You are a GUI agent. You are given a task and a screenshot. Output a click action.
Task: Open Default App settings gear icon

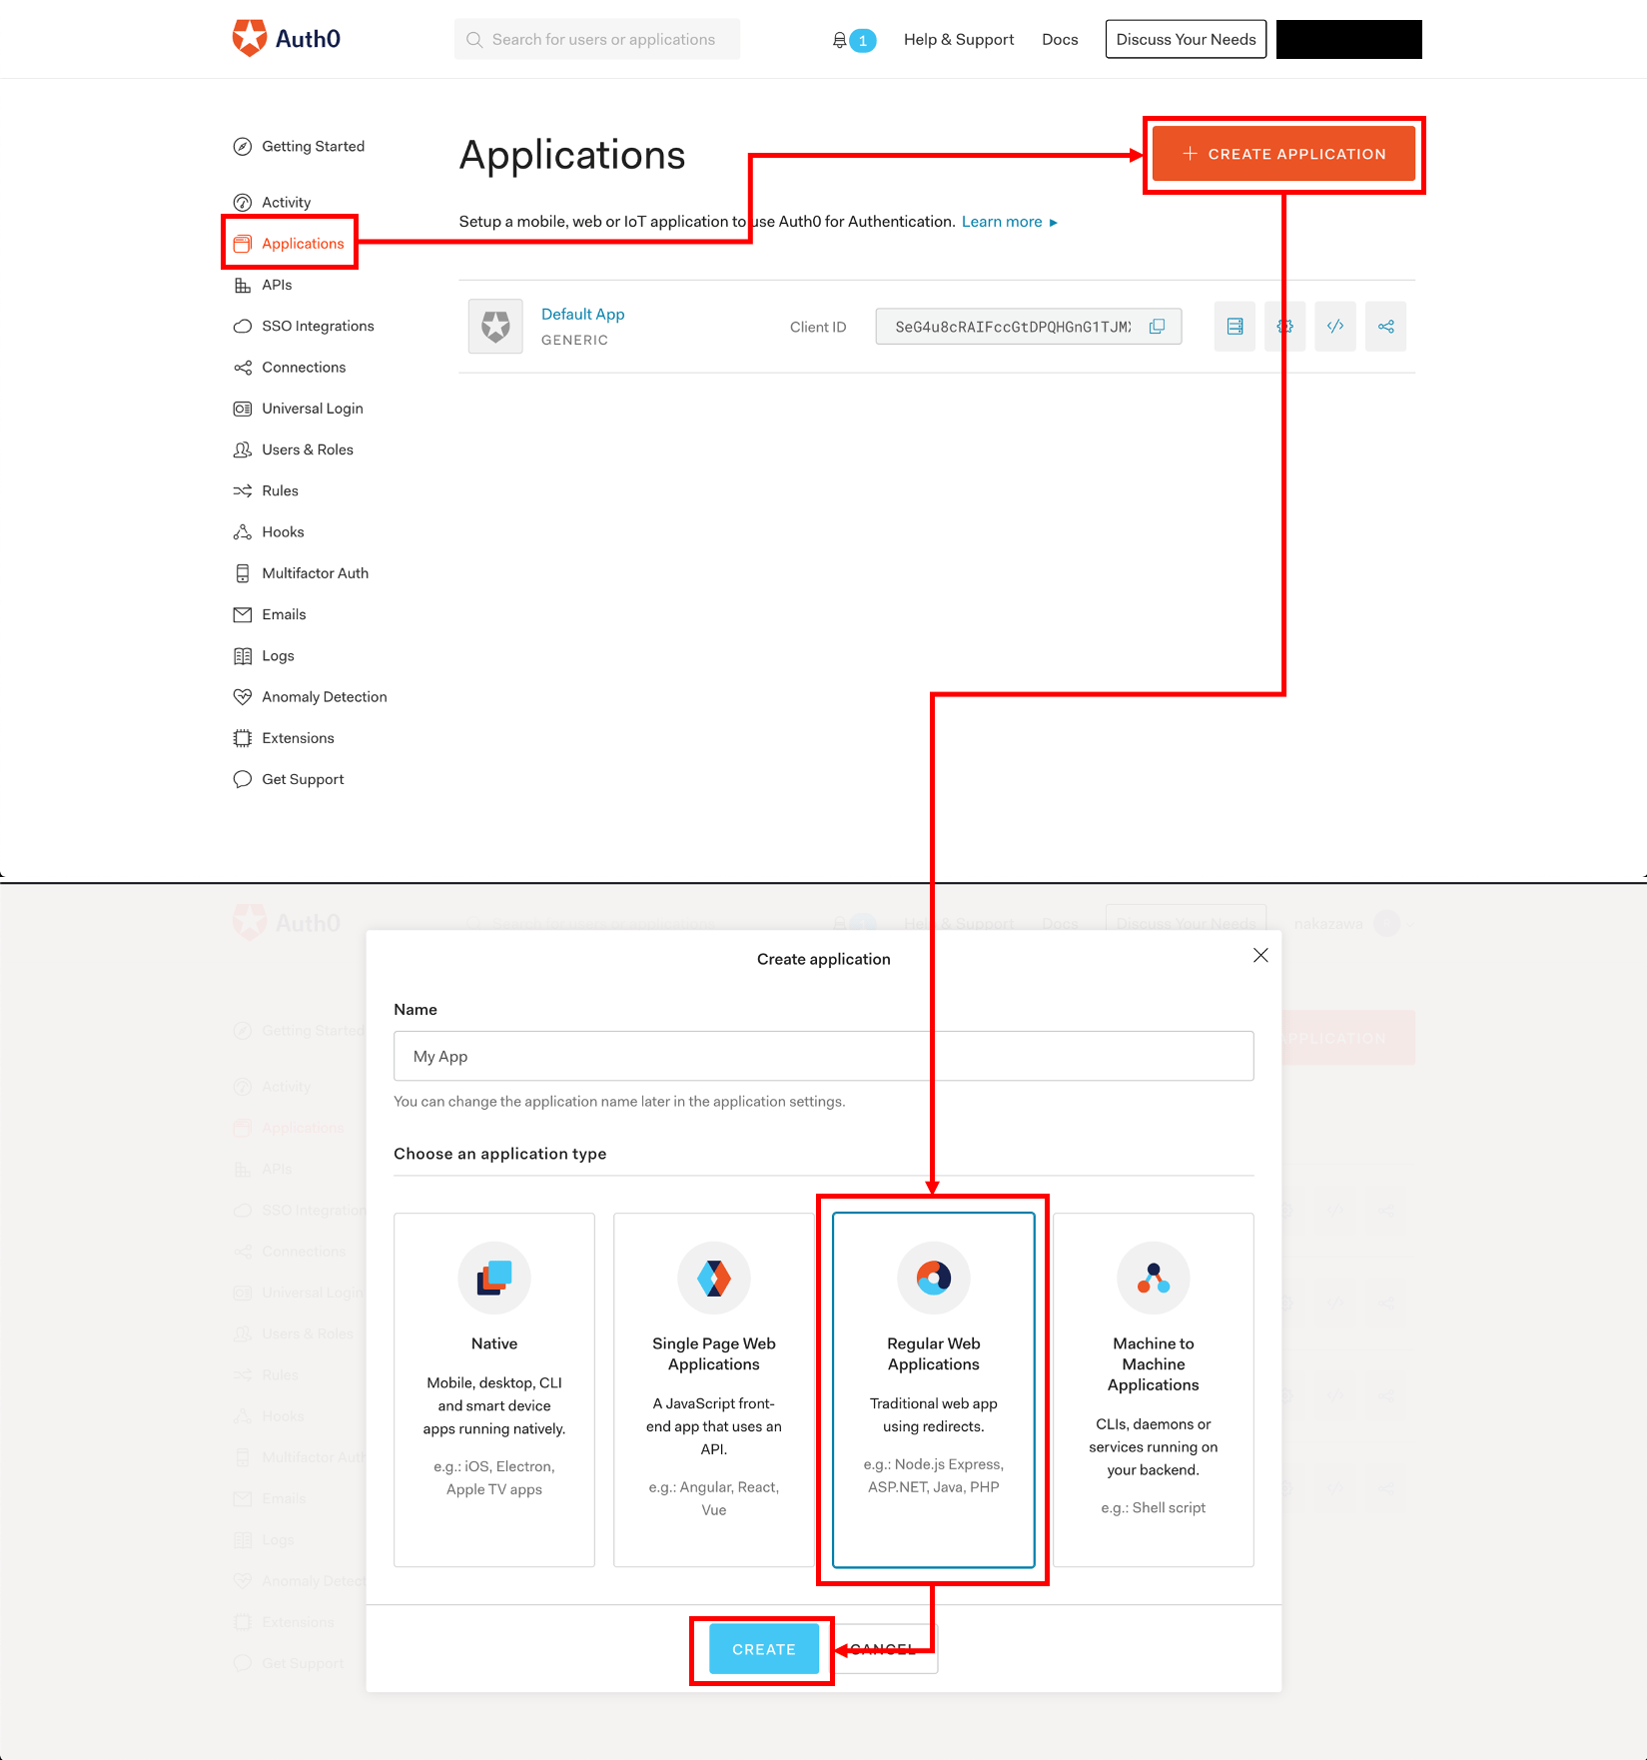tap(1284, 326)
